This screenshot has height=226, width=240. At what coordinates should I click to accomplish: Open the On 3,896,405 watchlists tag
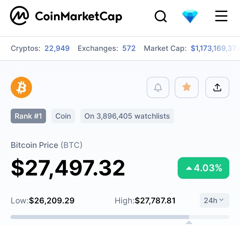pyautogui.click(x=127, y=116)
